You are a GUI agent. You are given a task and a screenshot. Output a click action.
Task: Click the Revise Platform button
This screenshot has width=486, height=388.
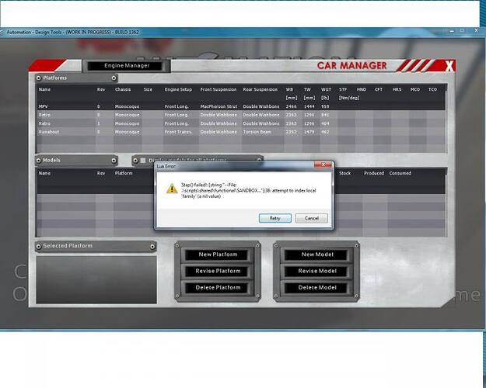(x=216, y=271)
